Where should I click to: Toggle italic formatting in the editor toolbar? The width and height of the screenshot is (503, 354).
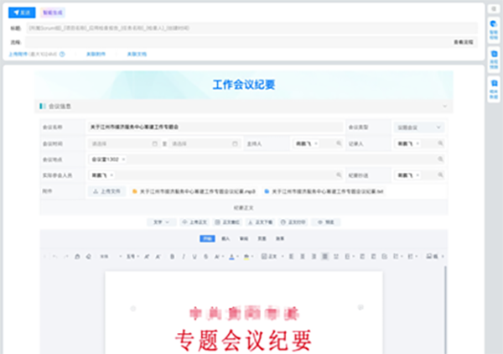[184, 257]
